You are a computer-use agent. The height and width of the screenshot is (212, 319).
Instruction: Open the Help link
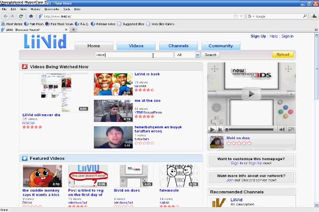pyautogui.click(x=274, y=36)
